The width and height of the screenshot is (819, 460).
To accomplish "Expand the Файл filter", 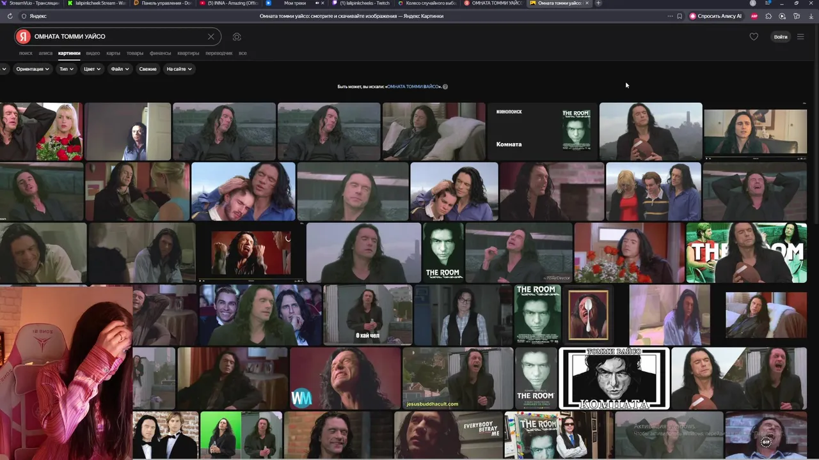I will [x=120, y=69].
